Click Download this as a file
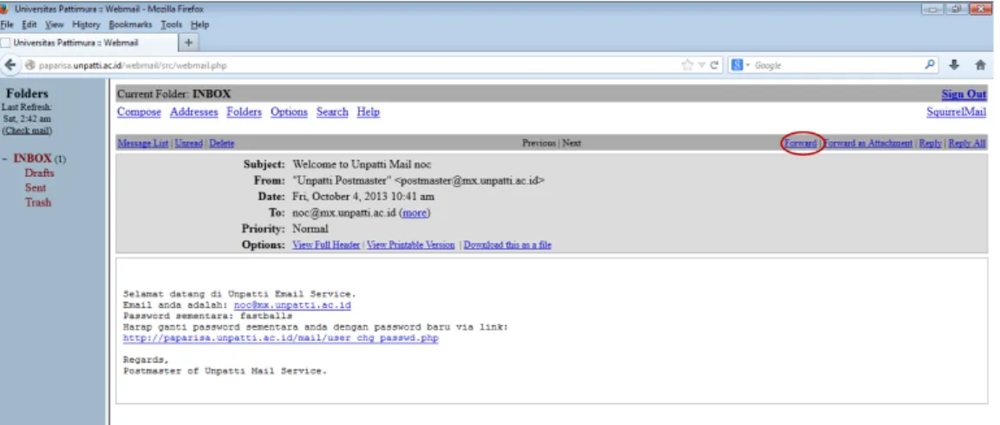 (507, 245)
